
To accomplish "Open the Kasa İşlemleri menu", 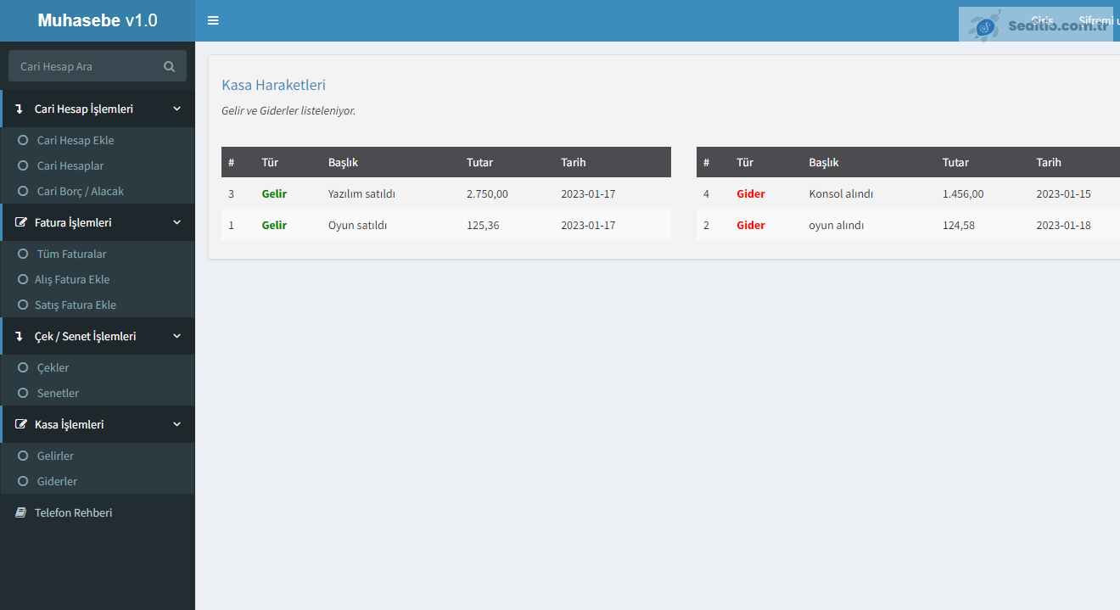I will click(98, 424).
